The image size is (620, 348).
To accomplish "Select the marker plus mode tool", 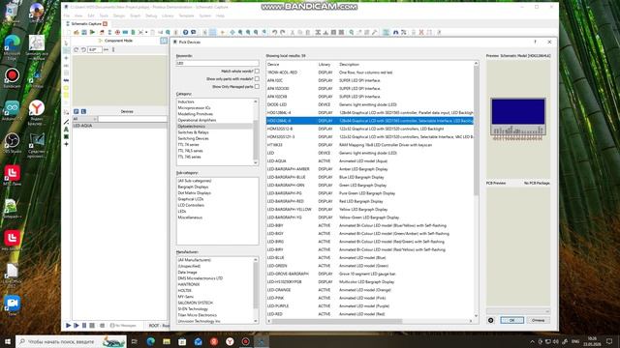I will (66, 144).
